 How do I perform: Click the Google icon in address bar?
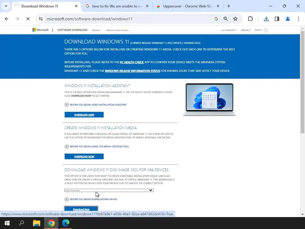coord(216,19)
